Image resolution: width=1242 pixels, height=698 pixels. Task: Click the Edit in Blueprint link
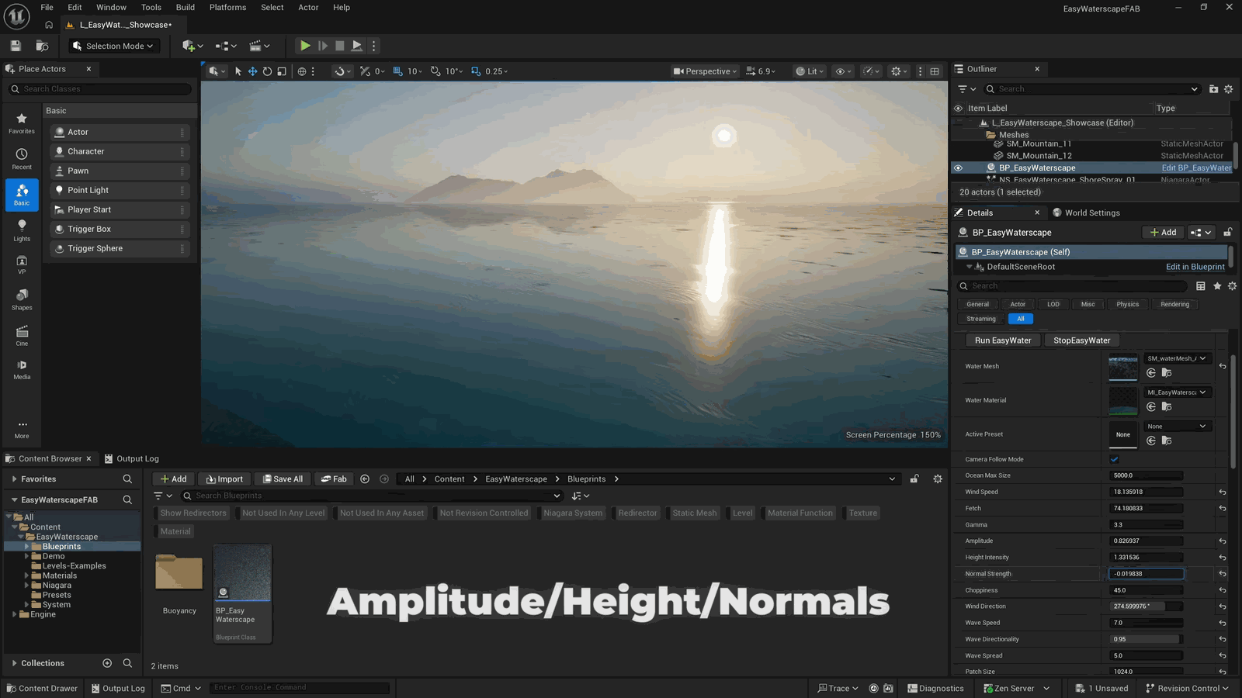click(x=1195, y=267)
